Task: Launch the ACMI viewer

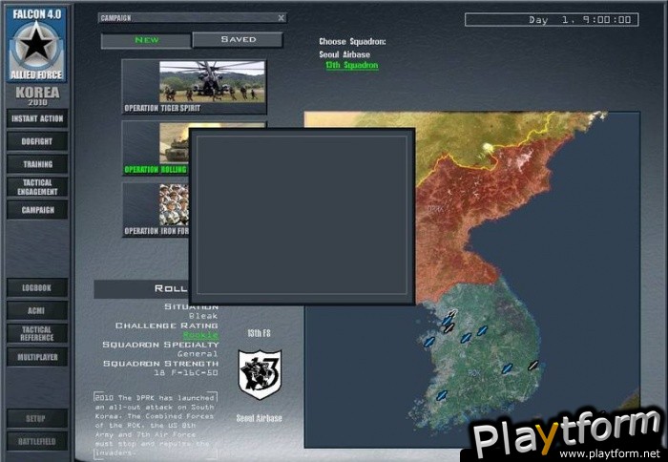Action: (x=37, y=310)
